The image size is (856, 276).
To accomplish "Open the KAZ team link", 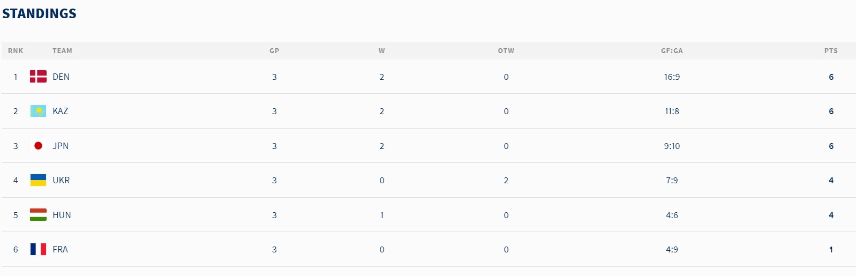I will coord(61,111).
